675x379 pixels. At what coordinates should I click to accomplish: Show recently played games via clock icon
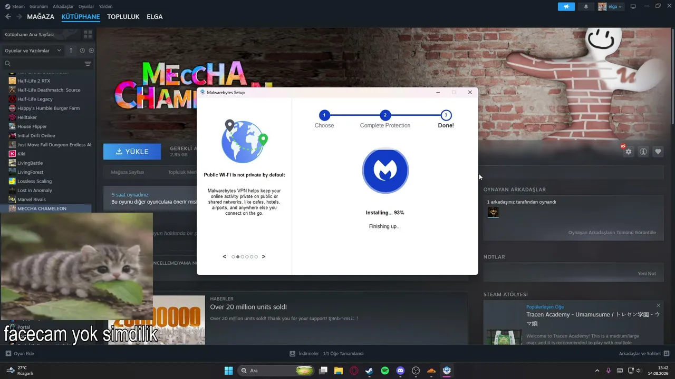(x=82, y=51)
